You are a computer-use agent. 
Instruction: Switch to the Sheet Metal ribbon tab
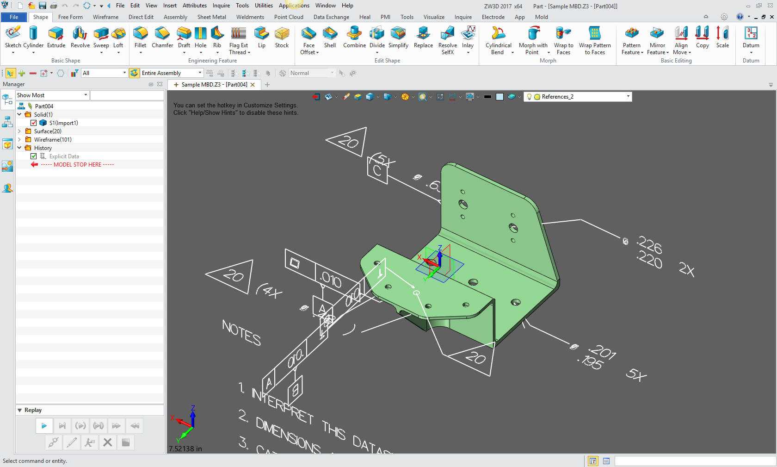[x=211, y=17]
